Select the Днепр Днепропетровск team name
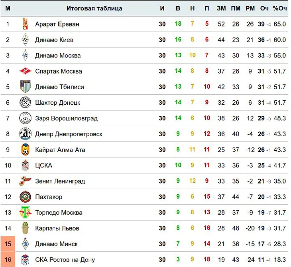 [x=69, y=134]
